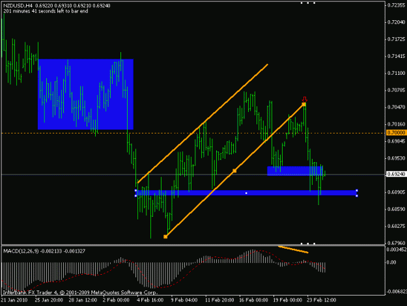The width and height of the screenshot is (407, 306).
Task: Click the MACD(12,26,9) indicator label
Action: click(x=21, y=251)
